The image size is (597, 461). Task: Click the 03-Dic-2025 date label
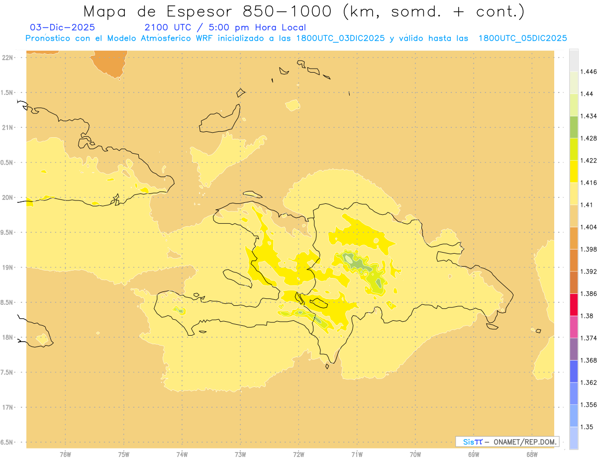click(x=63, y=27)
